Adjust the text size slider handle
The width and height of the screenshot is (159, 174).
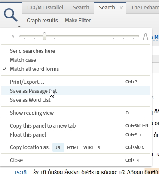[44, 36]
